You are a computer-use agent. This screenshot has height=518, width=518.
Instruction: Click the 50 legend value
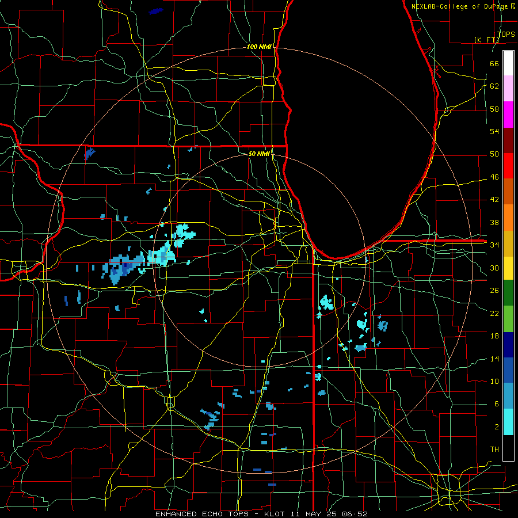click(494, 154)
